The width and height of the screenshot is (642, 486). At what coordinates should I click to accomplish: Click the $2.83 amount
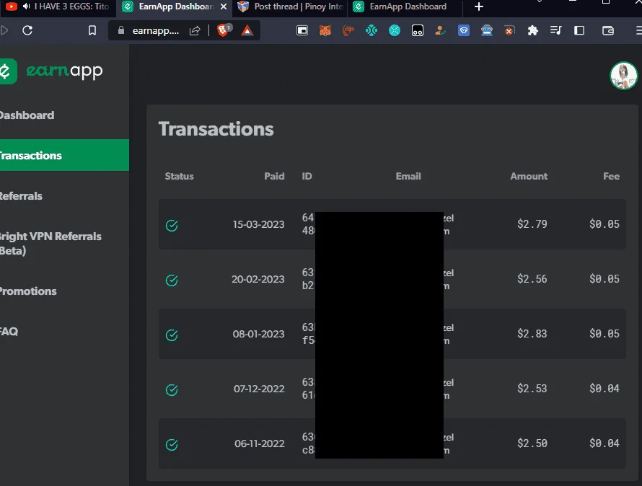532,334
